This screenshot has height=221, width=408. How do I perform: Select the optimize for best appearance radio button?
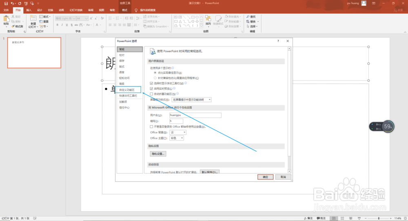pyautogui.click(x=155, y=73)
